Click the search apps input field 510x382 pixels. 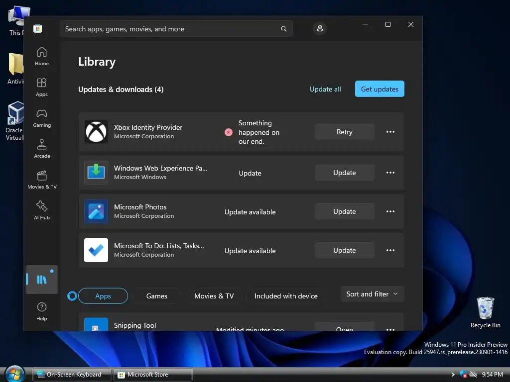(x=176, y=29)
